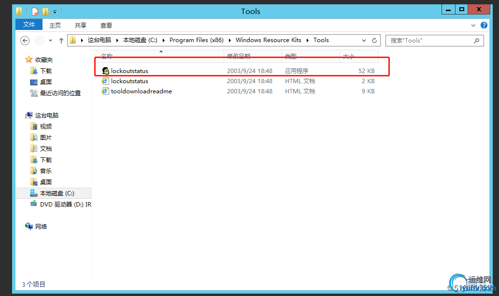Image resolution: width=499 pixels, height=296 pixels.
Task: Go forward with the forward arrow
Action: point(39,41)
